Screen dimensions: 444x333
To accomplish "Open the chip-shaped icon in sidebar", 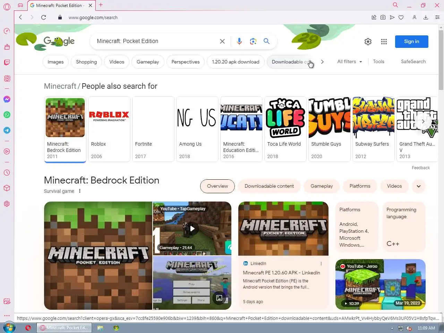I will coord(7,78).
